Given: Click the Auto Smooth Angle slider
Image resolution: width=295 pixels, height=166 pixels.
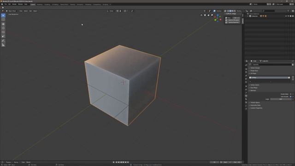Looking at the screenshot, I should (281, 99).
